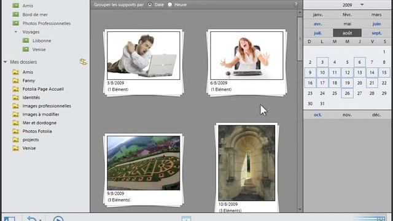The image size is (393, 221).
Task: Click the 'Grouper les supports par' label
Action: (x=119, y=4)
